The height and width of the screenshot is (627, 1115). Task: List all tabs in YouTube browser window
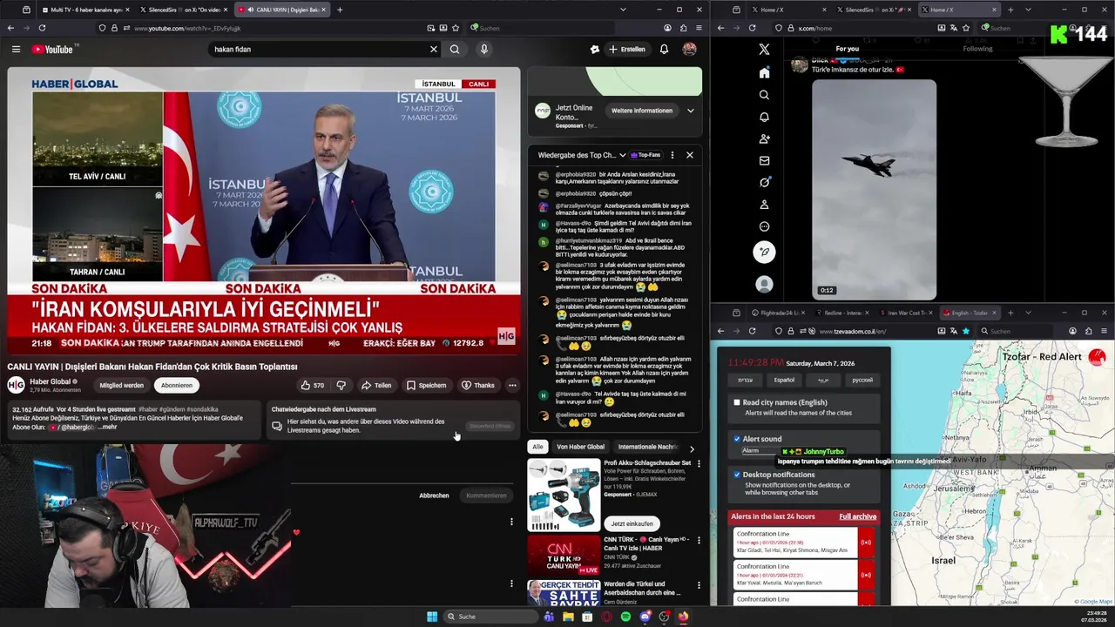[622, 10]
